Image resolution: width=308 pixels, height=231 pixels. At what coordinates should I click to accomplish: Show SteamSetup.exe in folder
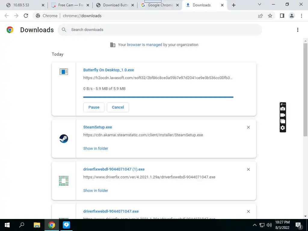96,149
